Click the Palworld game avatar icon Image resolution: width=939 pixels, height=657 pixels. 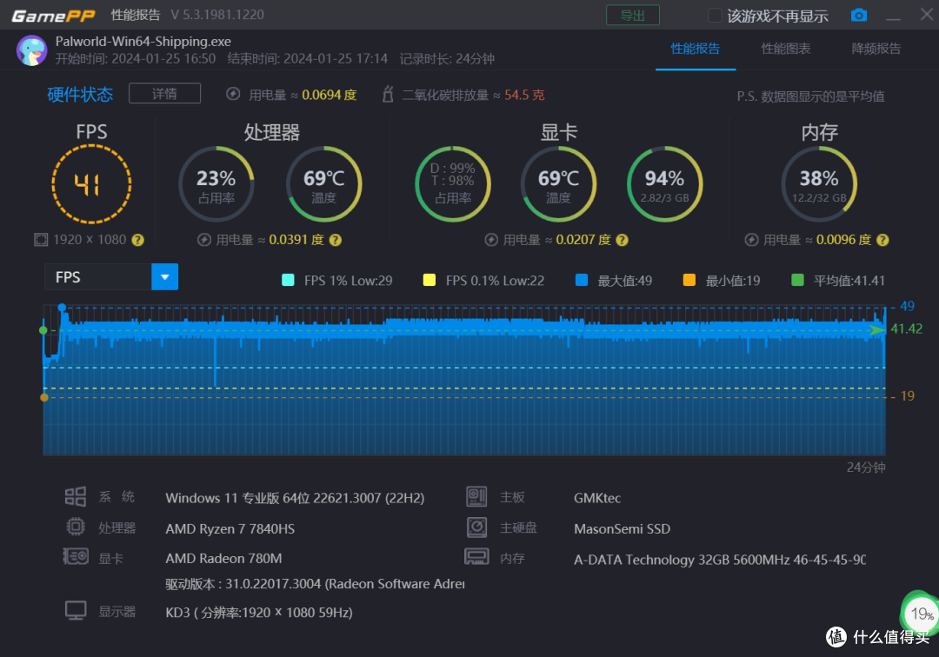point(32,50)
